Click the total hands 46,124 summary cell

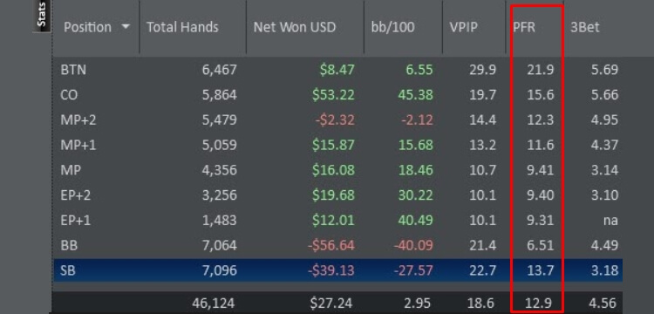click(x=215, y=303)
